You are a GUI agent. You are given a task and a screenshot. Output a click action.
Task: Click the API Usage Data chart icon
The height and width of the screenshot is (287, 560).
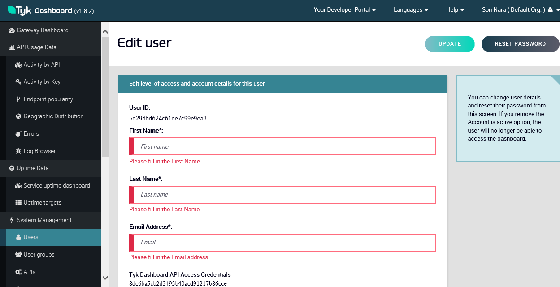tap(12, 47)
